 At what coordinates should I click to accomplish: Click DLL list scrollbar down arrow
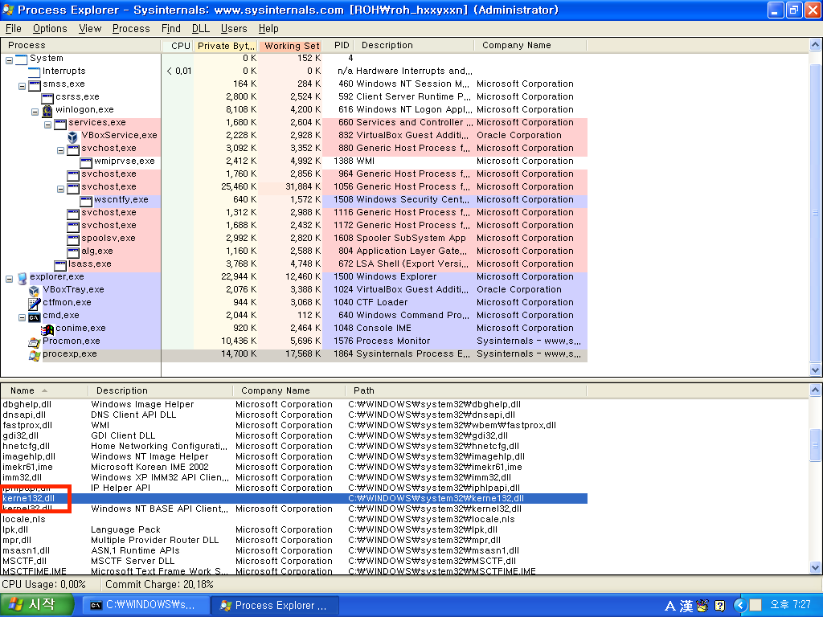click(x=815, y=568)
